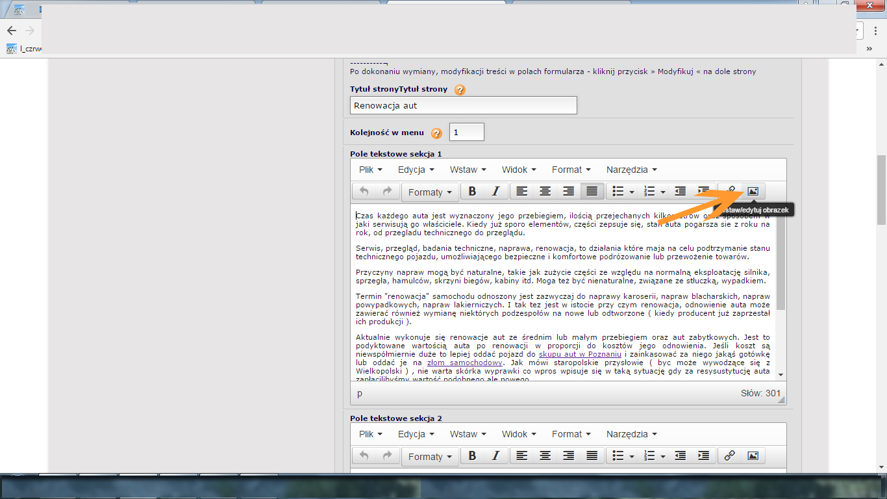
Task: Click the Kolejność w menu number field
Action: [x=467, y=132]
